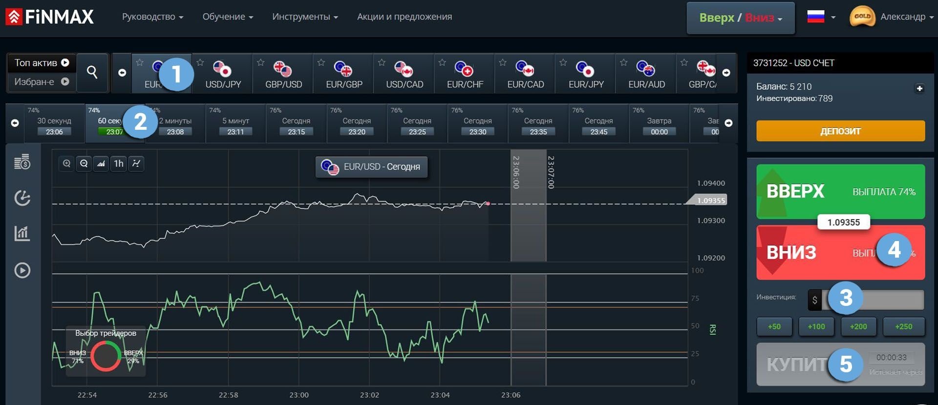Select the USD/JPY asset tab
Viewport: 938px width, 405px height.
coord(223,73)
